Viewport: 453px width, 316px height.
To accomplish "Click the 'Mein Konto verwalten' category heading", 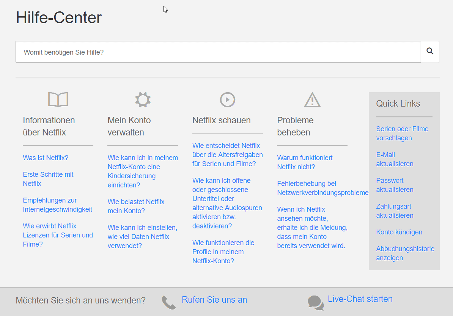I will point(129,126).
